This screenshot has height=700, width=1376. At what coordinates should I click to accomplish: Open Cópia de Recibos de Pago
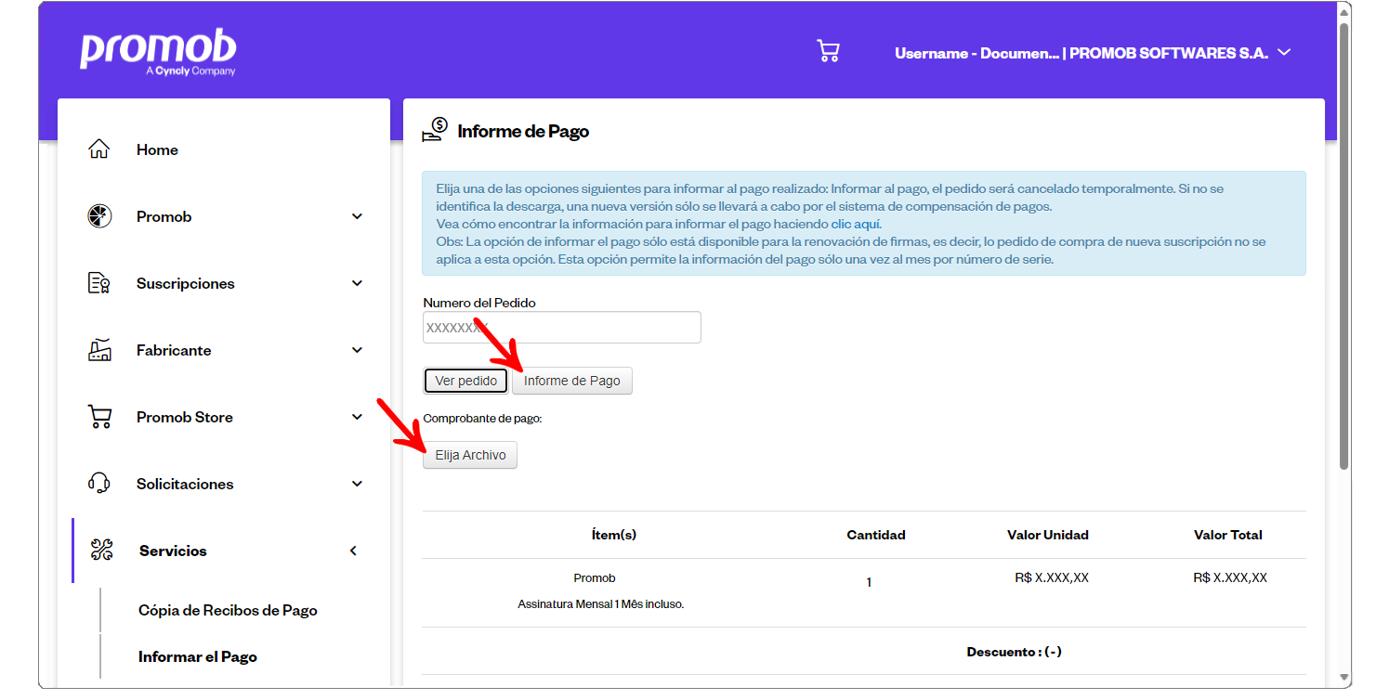(x=228, y=610)
